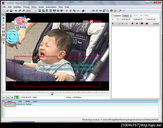Viewport: 163px width, 128px height.
Task: Open the Shift Times toolbar icon
Action: coord(93,11)
